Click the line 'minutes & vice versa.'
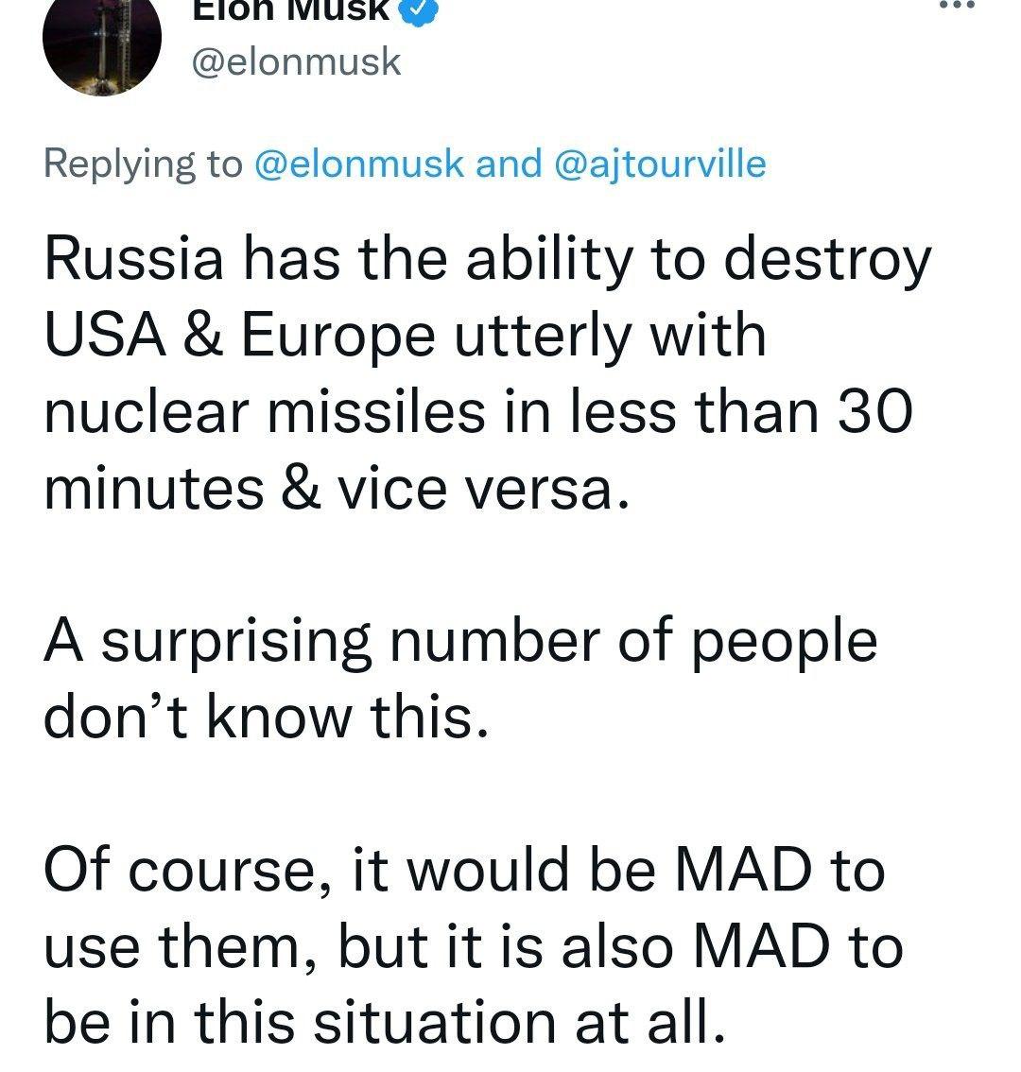The width and height of the screenshot is (1021, 1072). click(x=336, y=489)
